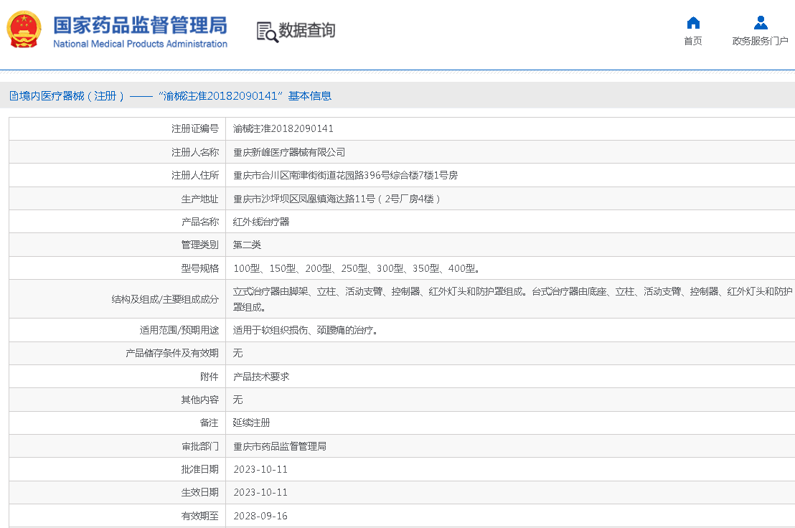The image size is (795, 528).
Task: Click the 备注 value 延续注册
Action: pyautogui.click(x=252, y=423)
